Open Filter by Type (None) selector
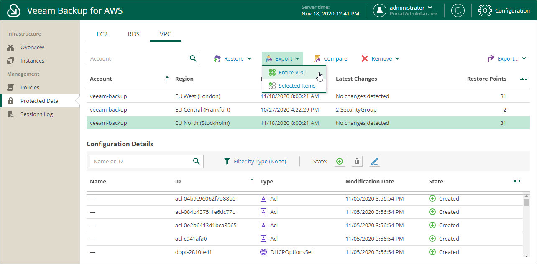537x264 pixels. (x=255, y=161)
